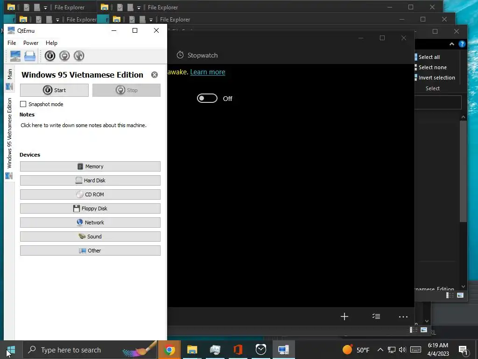
Task: Click the Notes text to write machine notes
Action: (x=84, y=125)
